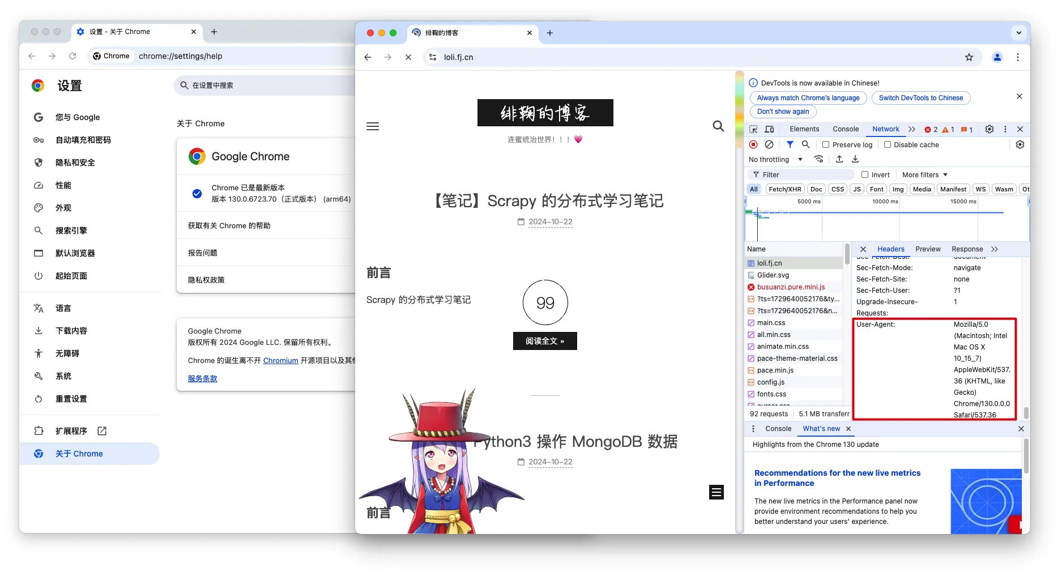
Task: Click the record network log button
Action: click(x=753, y=144)
